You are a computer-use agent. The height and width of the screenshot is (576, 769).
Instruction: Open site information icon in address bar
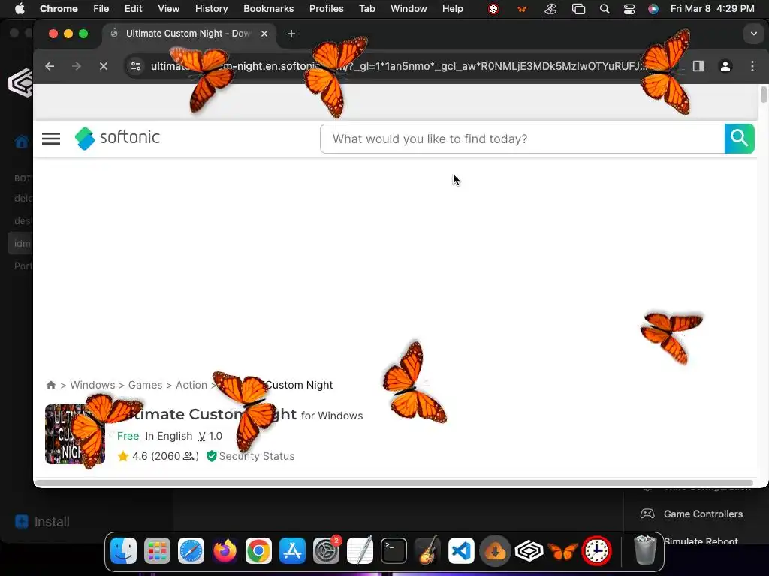coord(136,66)
